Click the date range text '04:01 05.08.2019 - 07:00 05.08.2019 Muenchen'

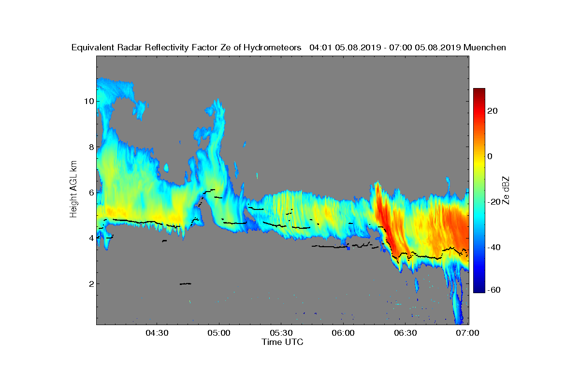pos(407,47)
